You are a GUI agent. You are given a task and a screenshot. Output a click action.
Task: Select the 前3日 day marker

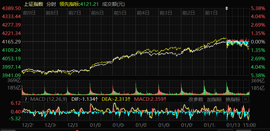(166, 13)
